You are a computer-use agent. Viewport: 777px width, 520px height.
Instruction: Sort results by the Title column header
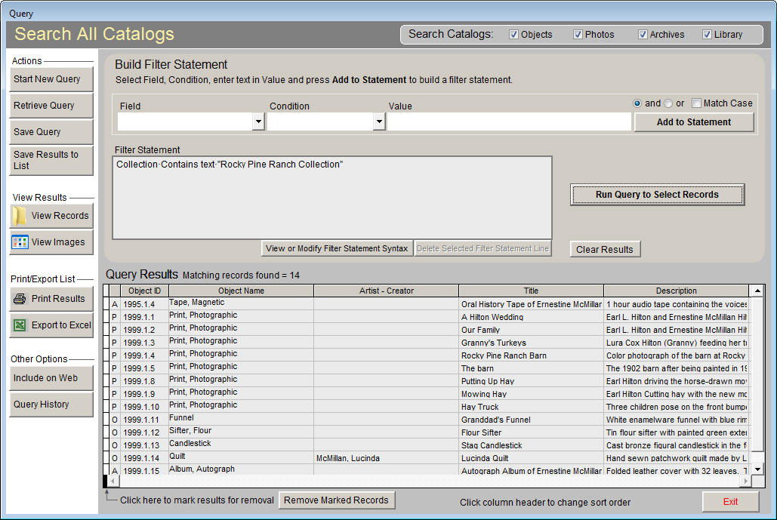(531, 290)
